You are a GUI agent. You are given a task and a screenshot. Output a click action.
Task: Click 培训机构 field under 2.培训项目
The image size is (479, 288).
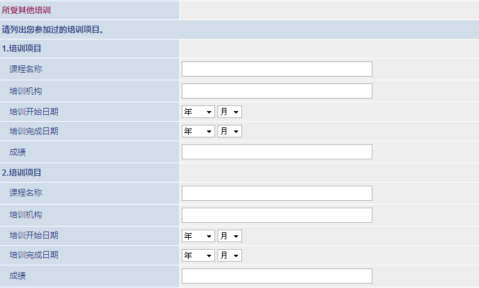pyautogui.click(x=276, y=215)
